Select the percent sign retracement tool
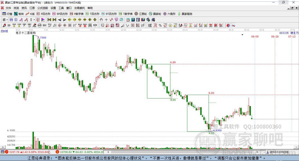Screen dimensions: 299x161 point(160,26)
